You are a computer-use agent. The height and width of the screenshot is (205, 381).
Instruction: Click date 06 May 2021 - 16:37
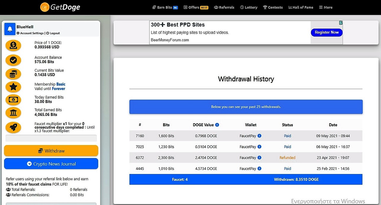(x=333, y=147)
